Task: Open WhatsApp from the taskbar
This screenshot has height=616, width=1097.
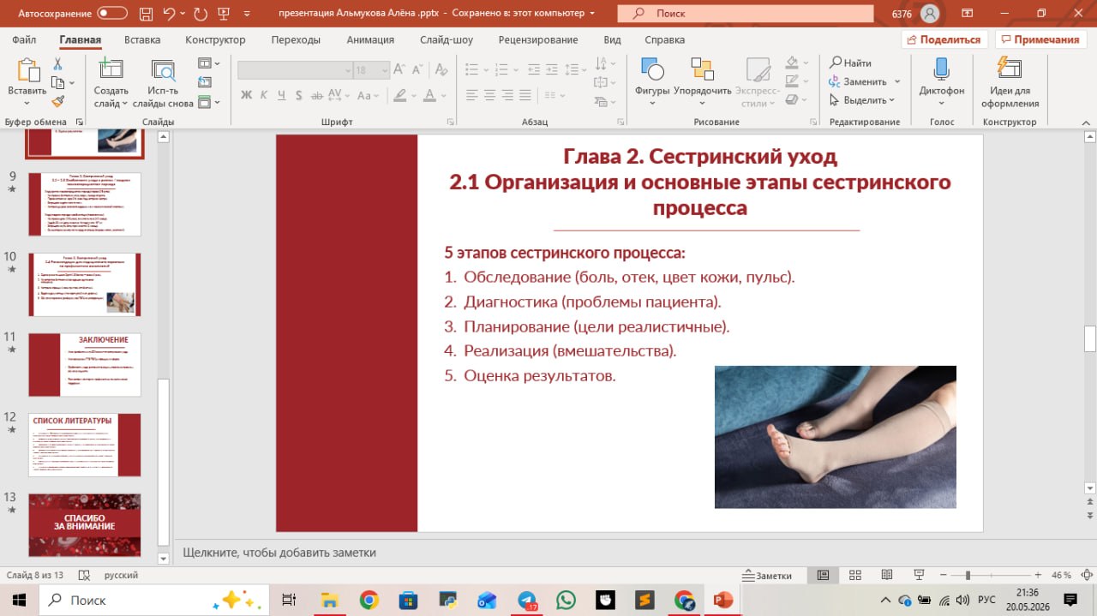Action: 566,600
